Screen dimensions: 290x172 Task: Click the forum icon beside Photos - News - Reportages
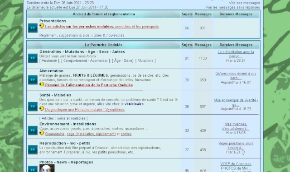[x=33, y=169]
